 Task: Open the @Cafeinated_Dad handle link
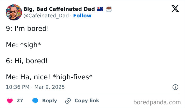(47, 16)
